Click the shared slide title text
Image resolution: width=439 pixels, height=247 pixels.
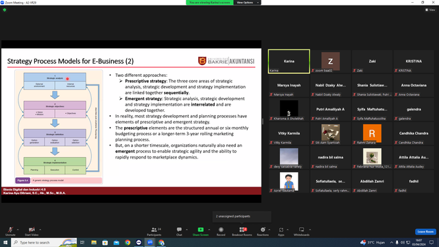[70, 61]
